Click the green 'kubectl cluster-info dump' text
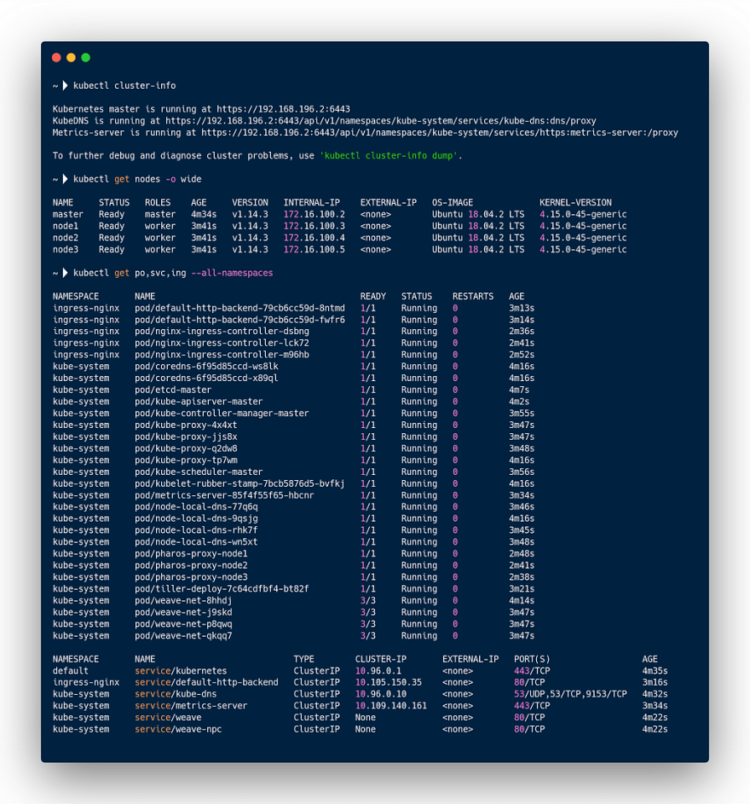This screenshot has width=750, height=804. (x=389, y=156)
